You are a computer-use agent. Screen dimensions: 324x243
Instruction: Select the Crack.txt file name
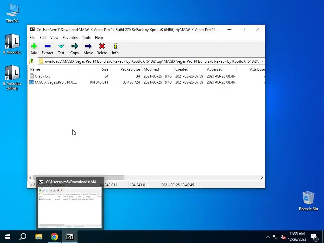coord(42,76)
